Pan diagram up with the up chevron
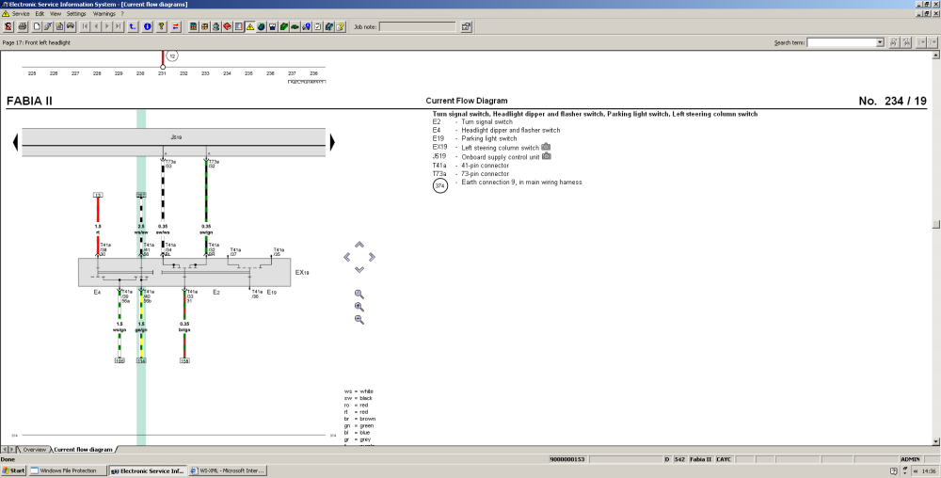This screenshot has width=941, height=478. pyautogui.click(x=359, y=245)
